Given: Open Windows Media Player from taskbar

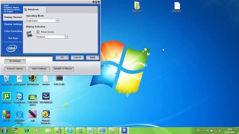Looking at the screenshot, I should pyautogui.click(x=37, y=131).
